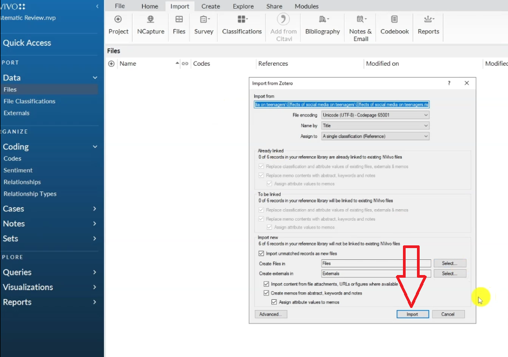Open the File ribbon tab
The image size is (508, 357).
point(120,6)
